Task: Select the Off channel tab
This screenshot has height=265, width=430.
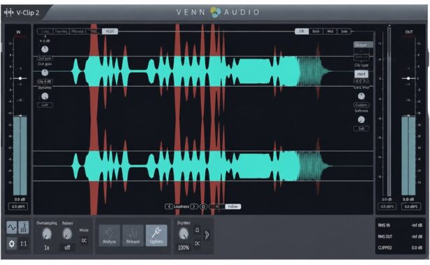Action: tap(302, 31)
